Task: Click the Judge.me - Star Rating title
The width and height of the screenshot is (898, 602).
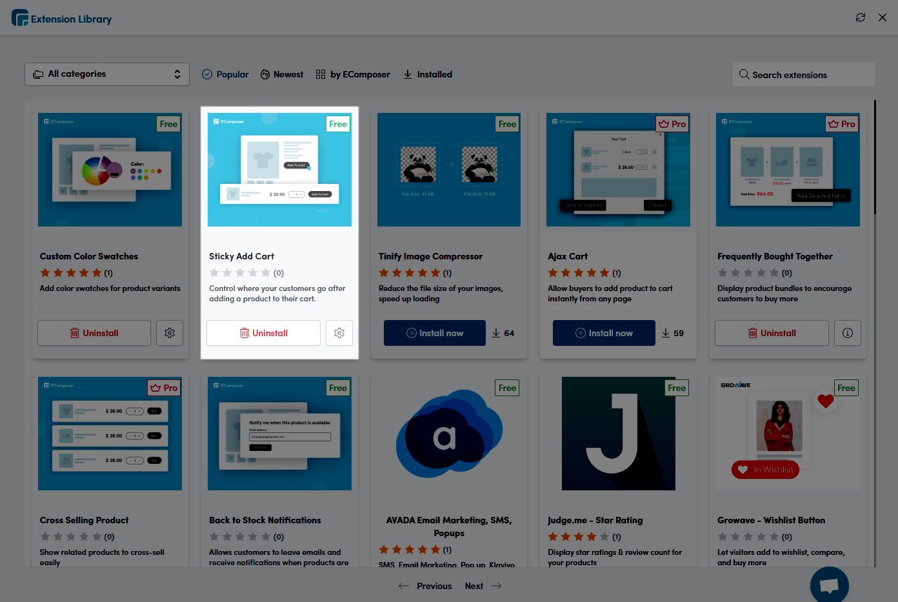Action: 595,520
